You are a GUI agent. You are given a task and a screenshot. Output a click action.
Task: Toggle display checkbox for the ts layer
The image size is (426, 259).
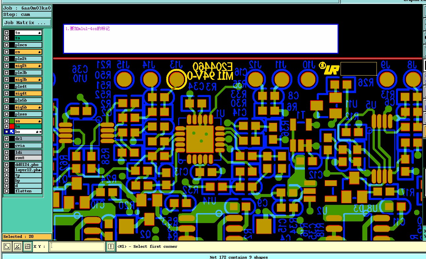(x=7, y=38)
